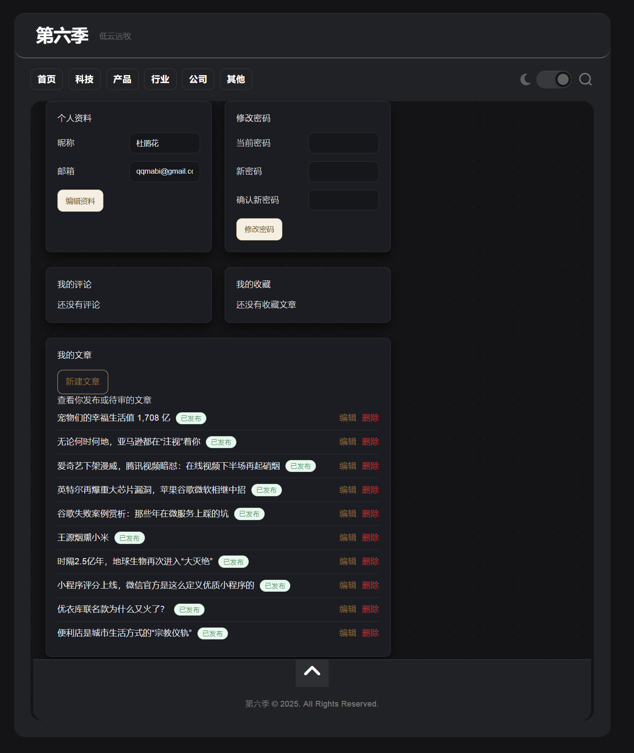Image resolution: width=634 pixels, height=753 pixels.
Task: Focus the 邮箱 input field
Action: [165, 171]
